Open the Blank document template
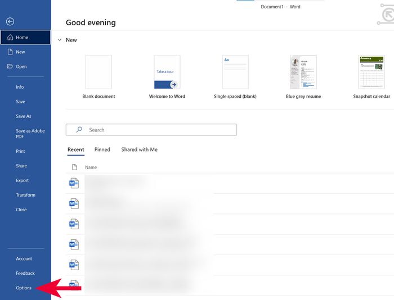394x300 pixels. [98, 77]
